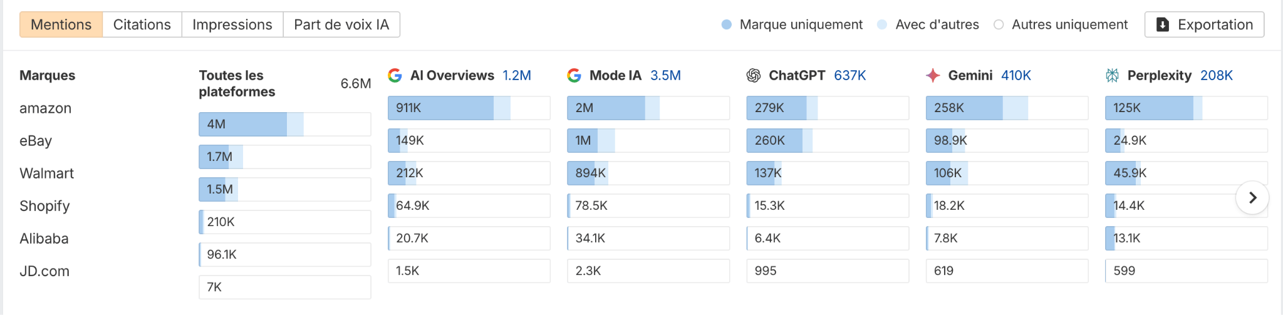
Task: Click the 212K AI Overviews bar
Action: coord(469,173)
